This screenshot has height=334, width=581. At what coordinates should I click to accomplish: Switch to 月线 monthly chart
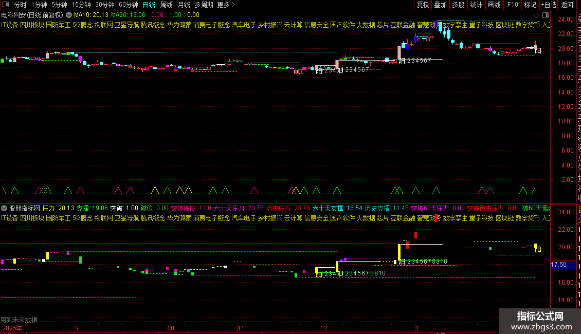click(x=184, y=5)
